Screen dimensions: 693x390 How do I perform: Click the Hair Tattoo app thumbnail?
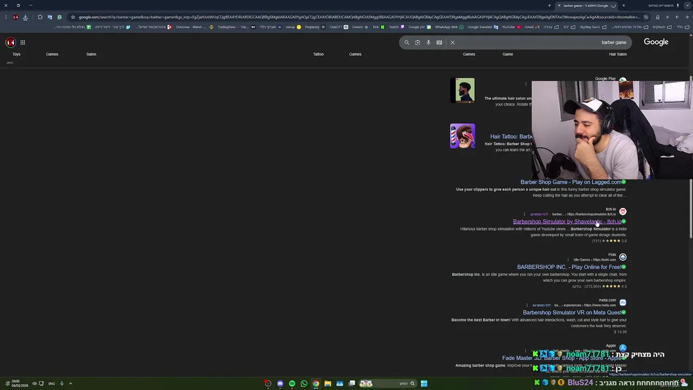coord(462,136)
